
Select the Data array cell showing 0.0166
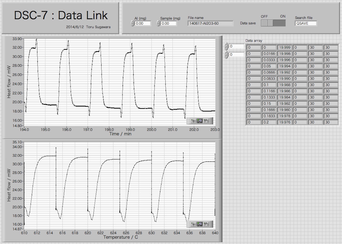pyautogui.click(x=269, y=54)
